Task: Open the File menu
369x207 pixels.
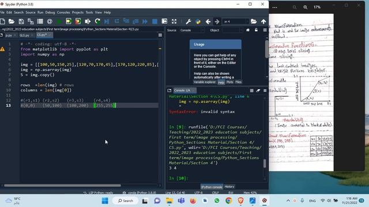Action: click(2, 13)
